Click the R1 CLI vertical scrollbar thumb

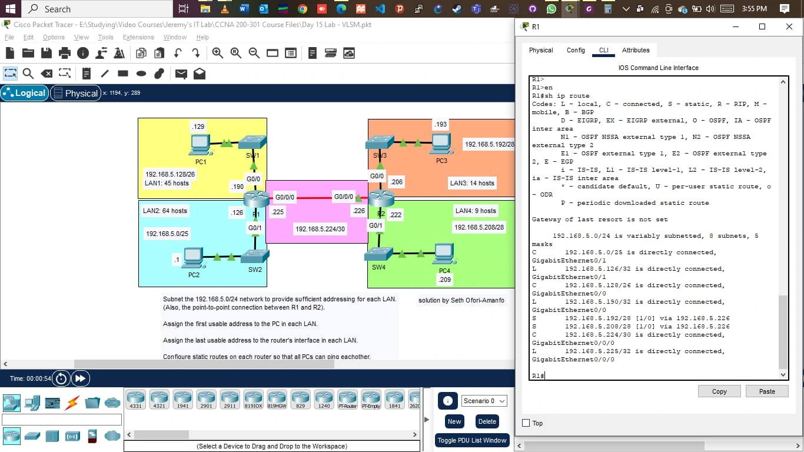coord(782,331)
